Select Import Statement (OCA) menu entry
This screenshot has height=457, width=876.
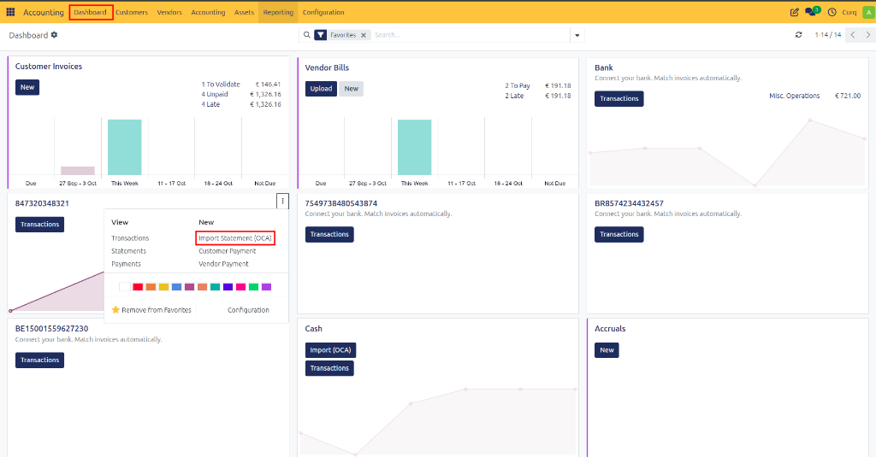pyautogui.click(x=235, y=238)
